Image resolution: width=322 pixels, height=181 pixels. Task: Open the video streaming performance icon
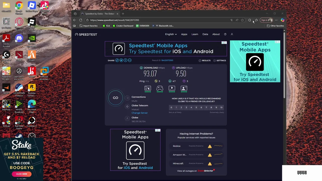click(172, 88)
